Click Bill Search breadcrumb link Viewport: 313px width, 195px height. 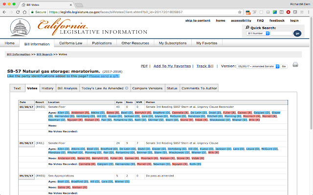tap(45, 54)
